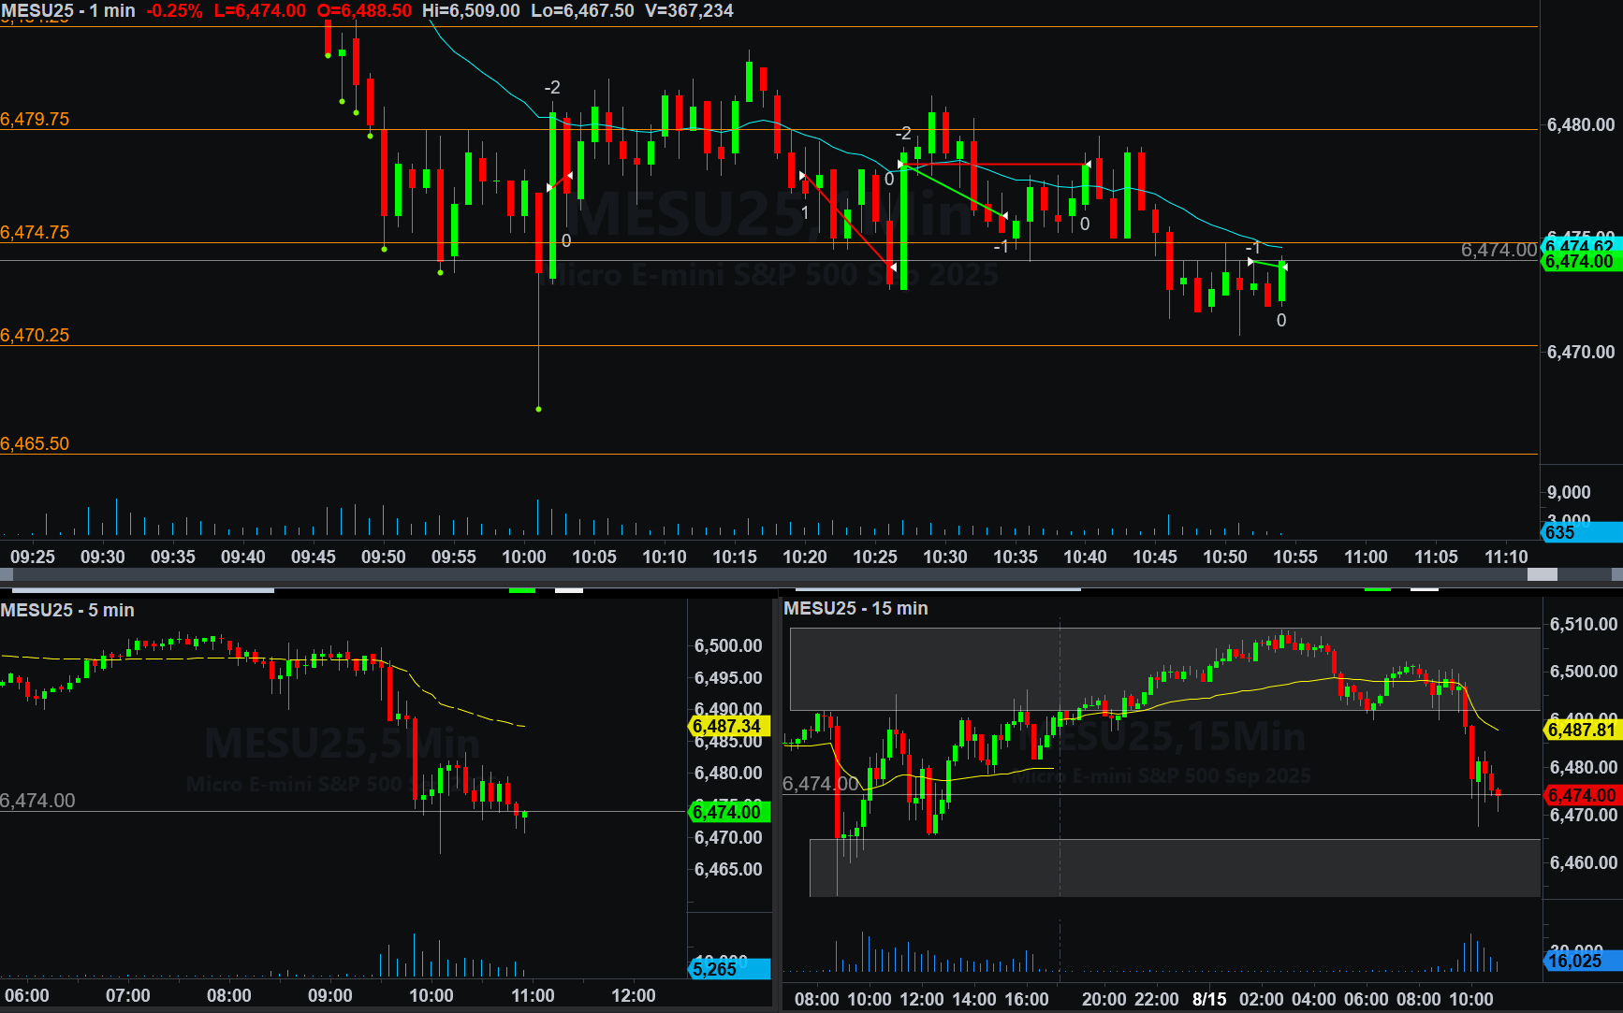Viewport: 1623px width, 1013px height.
Task: Select the 6,465.50 level label
Action: (35, 443)
